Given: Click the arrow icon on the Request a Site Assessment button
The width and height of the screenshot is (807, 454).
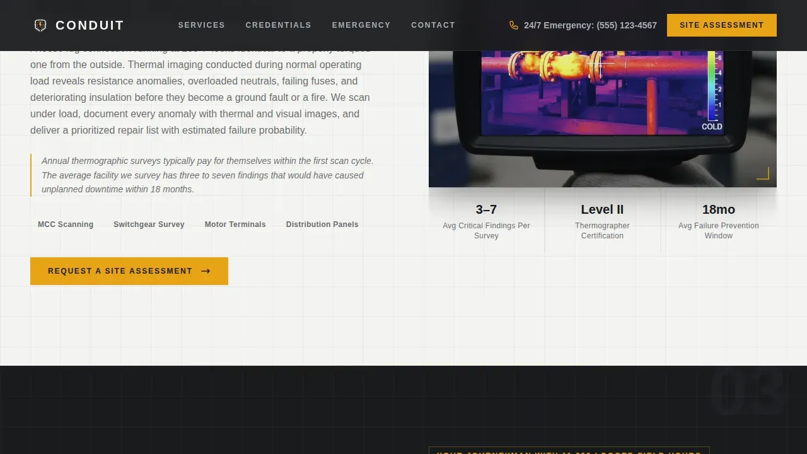Looking at the screenshot, I should 206,271.
